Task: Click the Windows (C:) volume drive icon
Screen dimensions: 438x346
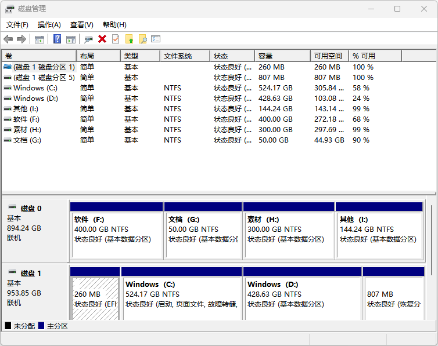Action: point(8,88)
